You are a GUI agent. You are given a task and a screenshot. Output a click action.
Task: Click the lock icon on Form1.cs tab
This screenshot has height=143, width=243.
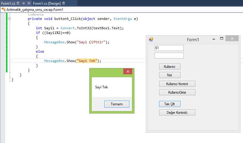click(x=18, y=3)
